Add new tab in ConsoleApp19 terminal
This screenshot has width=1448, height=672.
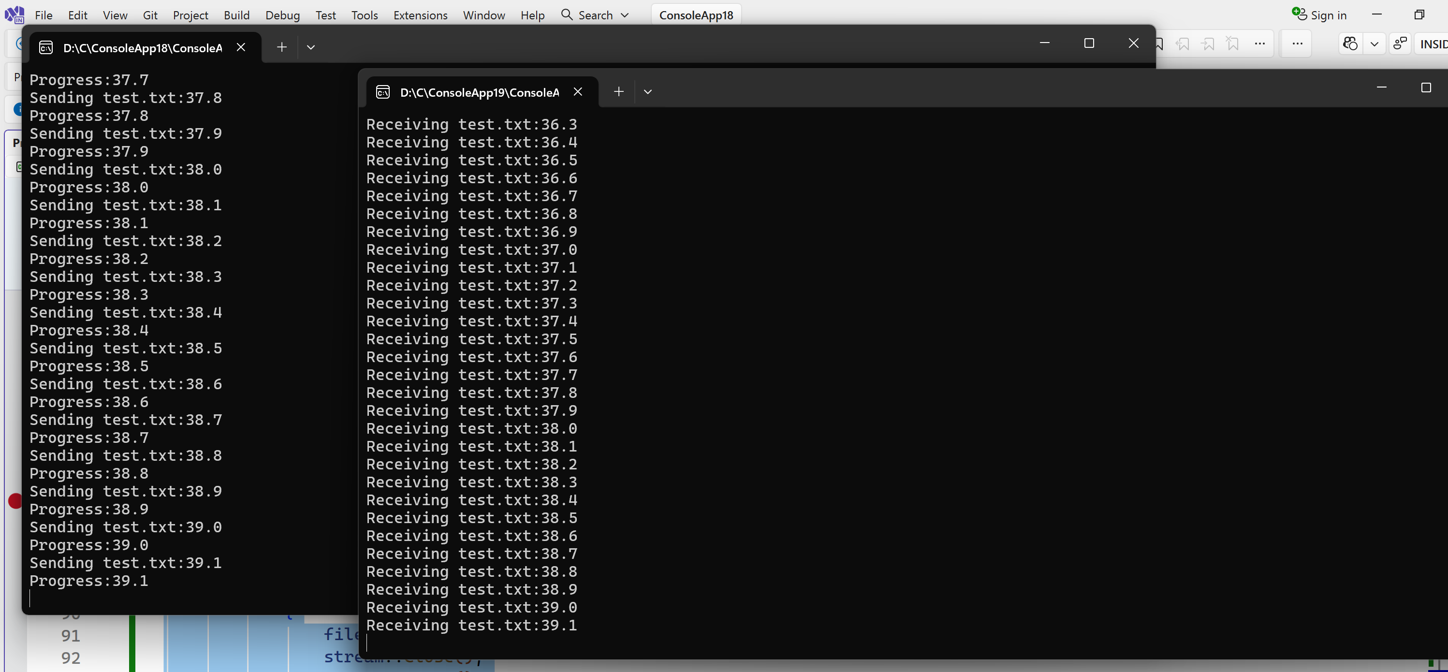click(618, 91)
